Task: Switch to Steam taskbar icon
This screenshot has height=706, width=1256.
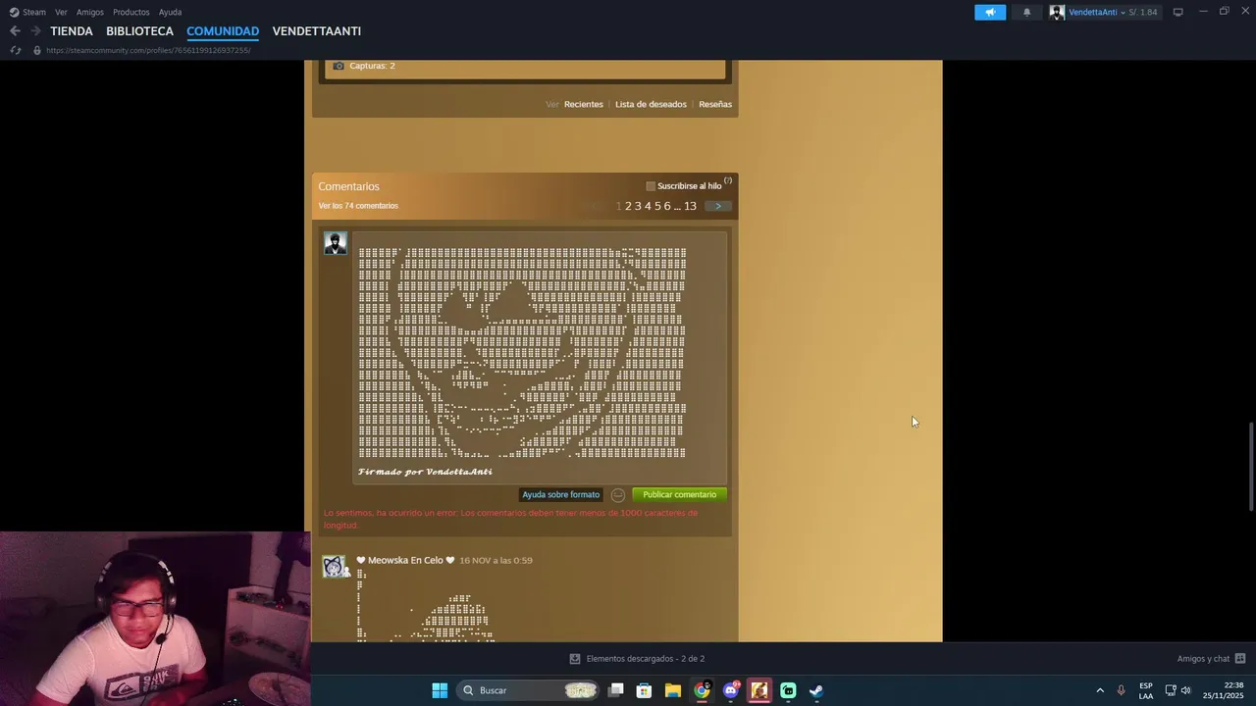Action: tap(816, 690)
